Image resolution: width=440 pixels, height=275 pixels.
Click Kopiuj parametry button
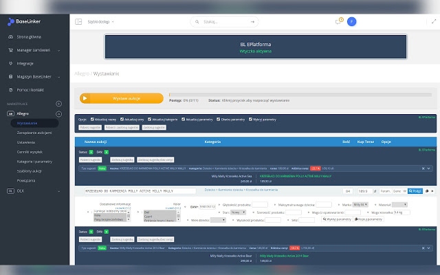tap(368, 219)
